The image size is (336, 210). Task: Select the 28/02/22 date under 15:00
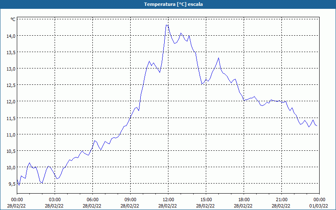[x=205, y=206]
